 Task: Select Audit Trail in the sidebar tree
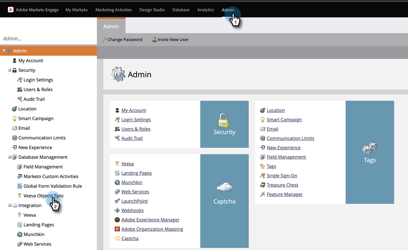pyautogui.click(x=34, y=99)
